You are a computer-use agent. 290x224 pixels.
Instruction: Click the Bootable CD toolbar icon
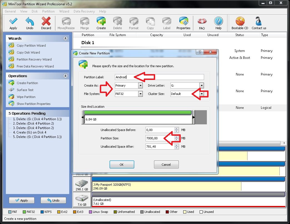coord(240,23)
